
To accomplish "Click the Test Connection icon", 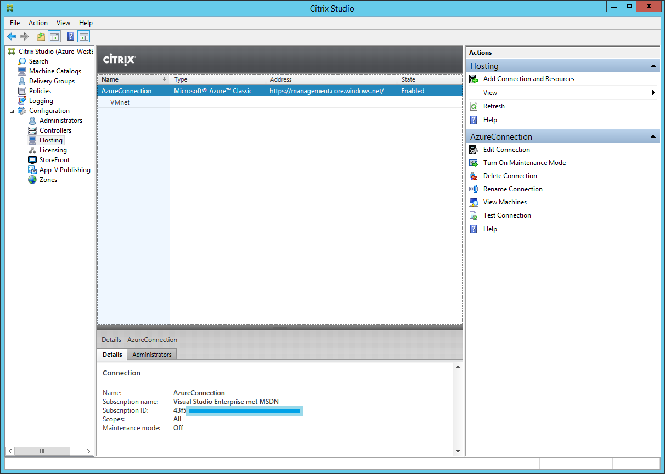I will 474,215.
